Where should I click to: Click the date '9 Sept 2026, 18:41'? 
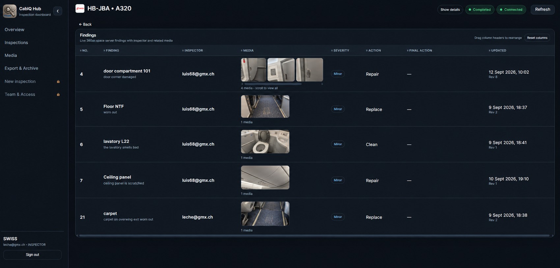[x=508, y=143]
